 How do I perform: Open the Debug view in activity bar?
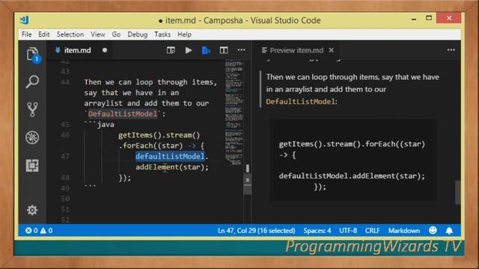coord(32,137)
